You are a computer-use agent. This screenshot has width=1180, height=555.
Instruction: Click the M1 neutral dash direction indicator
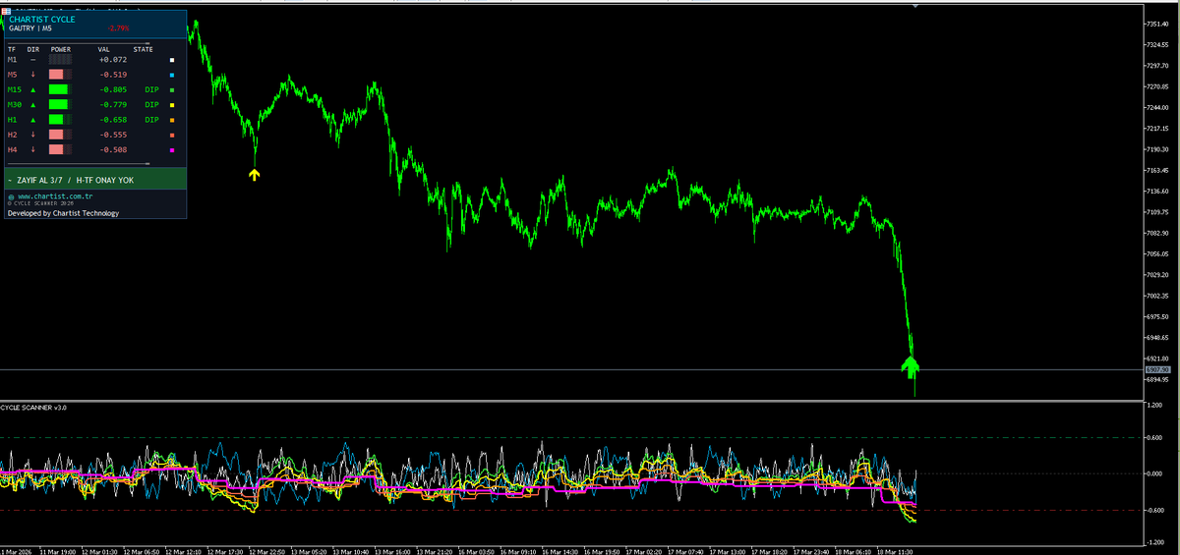(x=33, y=60)
